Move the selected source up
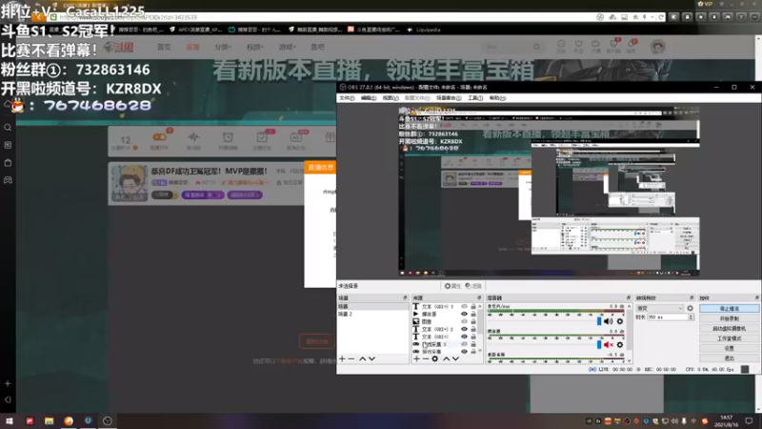The height and width of the screenshot is (429, 762). pyautogui.click(x=446, y=359)
